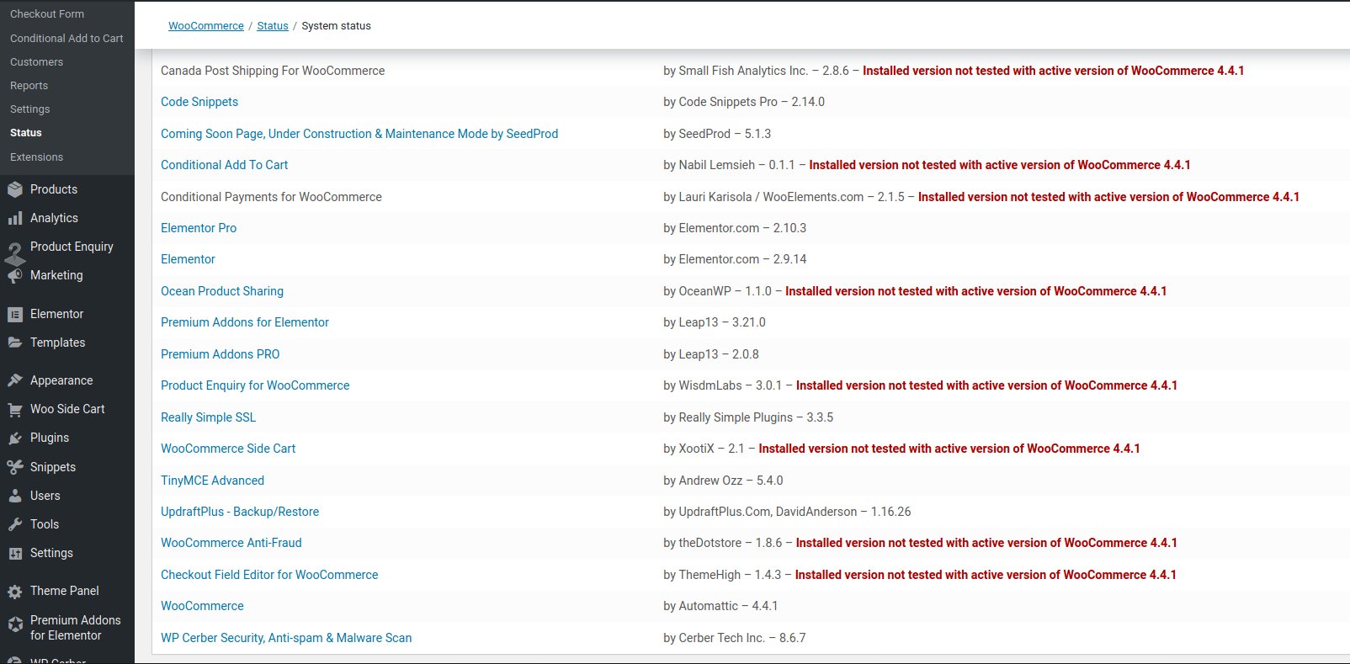This screenshot has height=664, width=1350.
Task: Open the Conditional Add To Cart plugin link
Action: (224, 165)
